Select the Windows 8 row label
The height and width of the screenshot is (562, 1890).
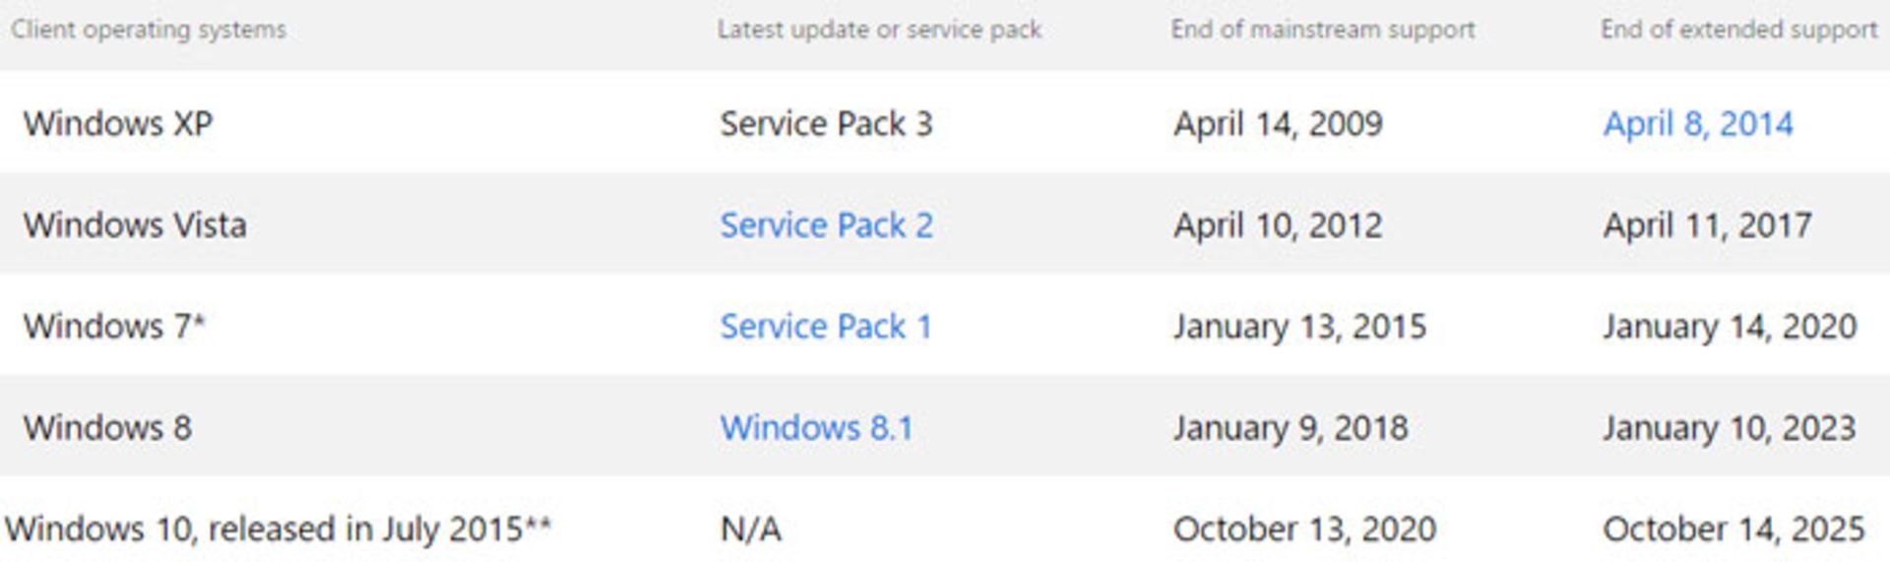[107, 428]
